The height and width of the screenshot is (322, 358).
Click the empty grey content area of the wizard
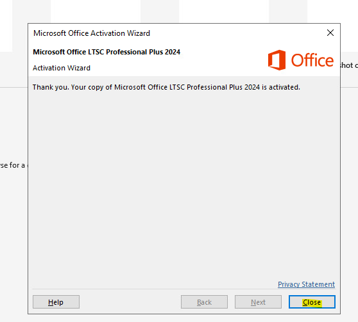pyautogui.click(x=184, y=182)
